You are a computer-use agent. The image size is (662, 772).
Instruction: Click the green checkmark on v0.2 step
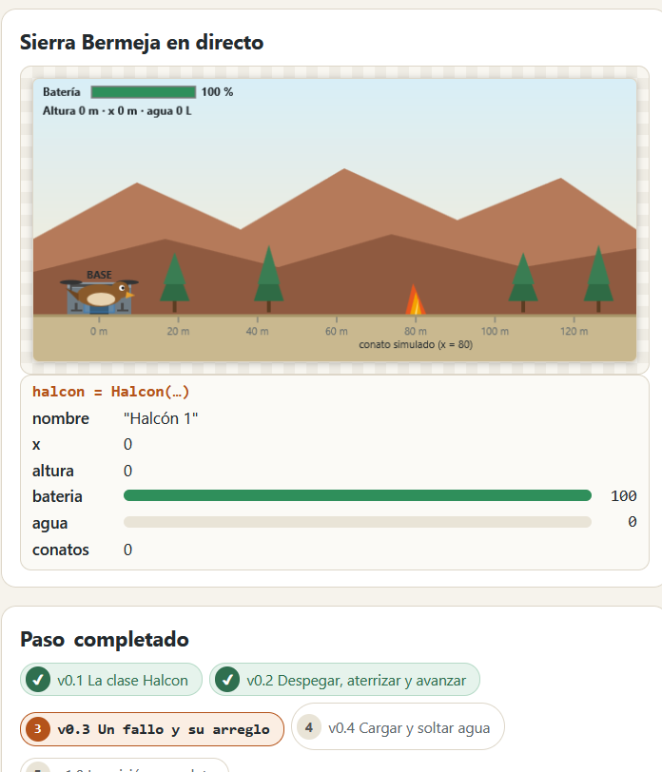coord(227,680)
